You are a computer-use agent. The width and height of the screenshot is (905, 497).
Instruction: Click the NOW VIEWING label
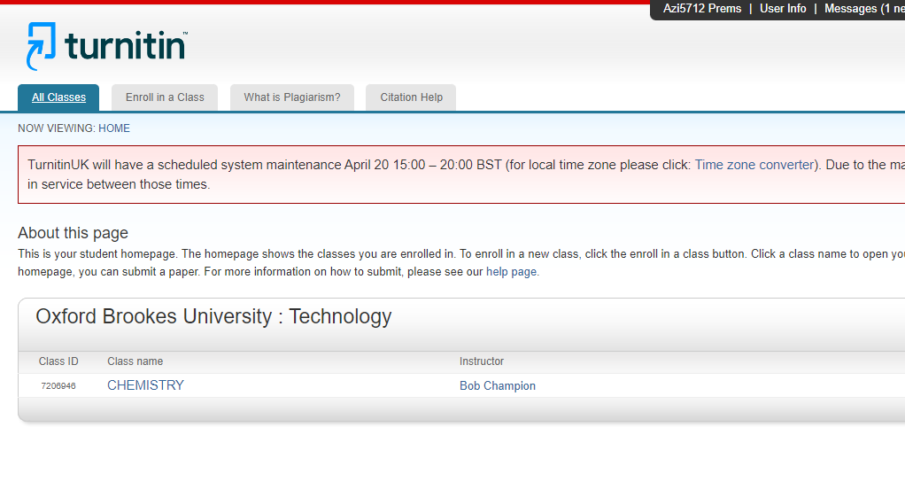(x=56, y=128)
